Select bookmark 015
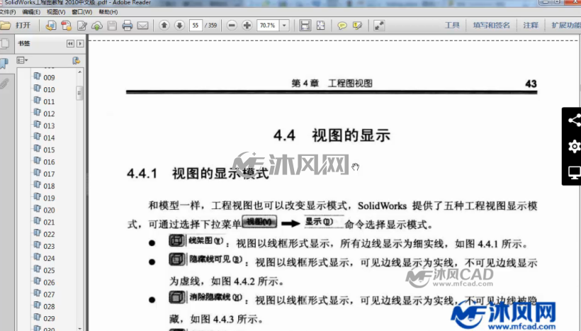This screenshot has height=331, width=581. click(49, 150)
